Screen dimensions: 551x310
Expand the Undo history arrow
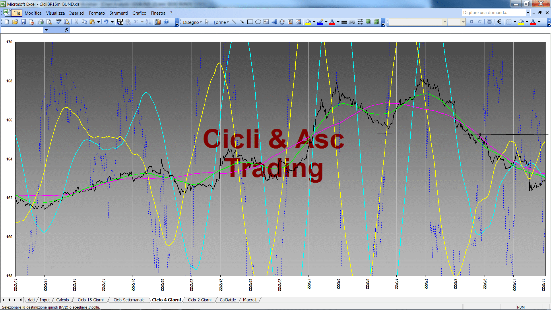point(112,22)
